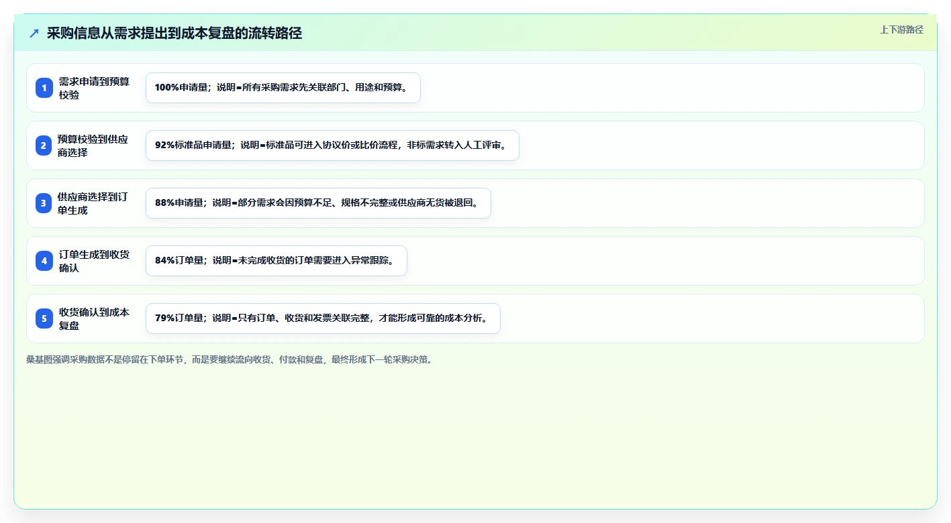Select the 收货确认到成本复盘 step label
Screen dimensions: 951x523
94,318
